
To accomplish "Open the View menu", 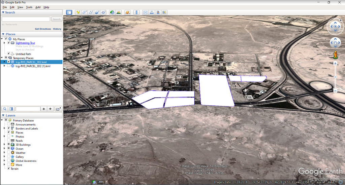I will point(20,7).
